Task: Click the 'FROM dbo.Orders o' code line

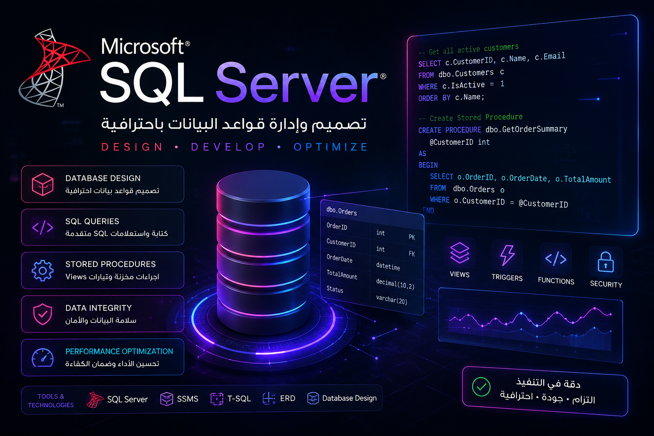Action: [x=467, y=189]
